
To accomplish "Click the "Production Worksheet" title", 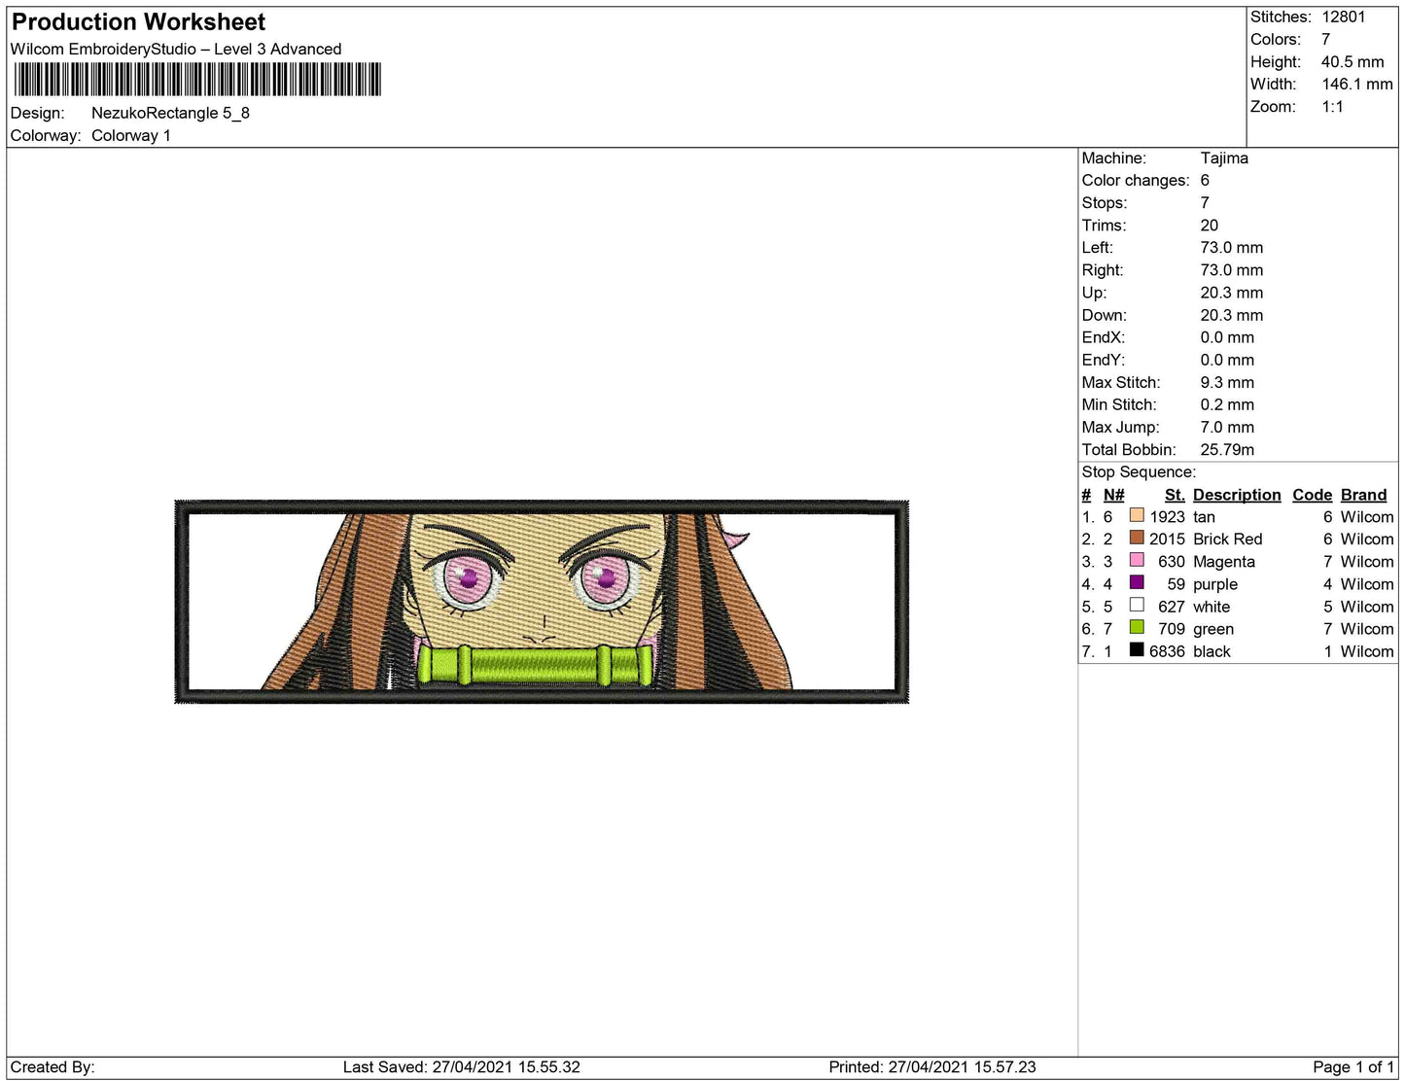I will [x=138, y=22].
